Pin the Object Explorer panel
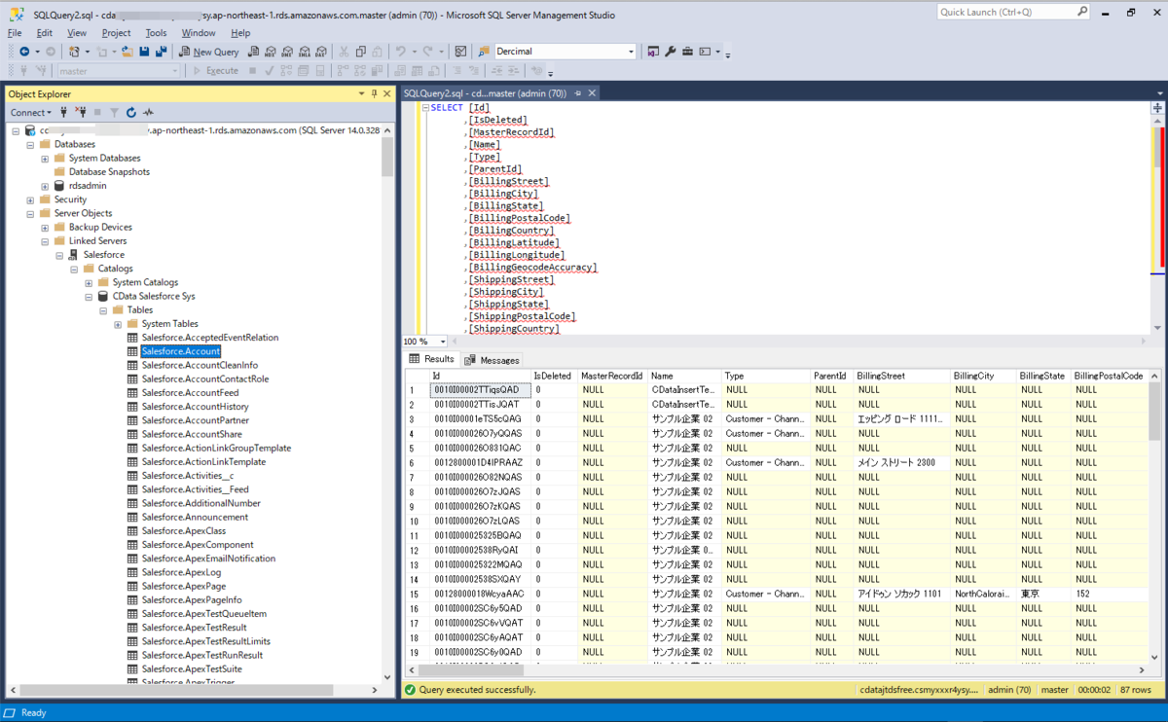1168x722 pixels. (x=374, y=93)
